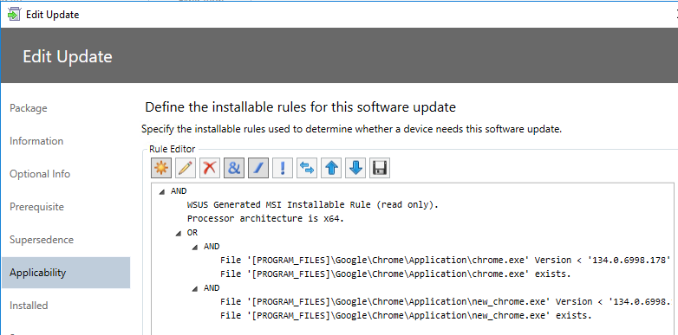
Task: Switch to Optional Info section
Action: point(40,174)
